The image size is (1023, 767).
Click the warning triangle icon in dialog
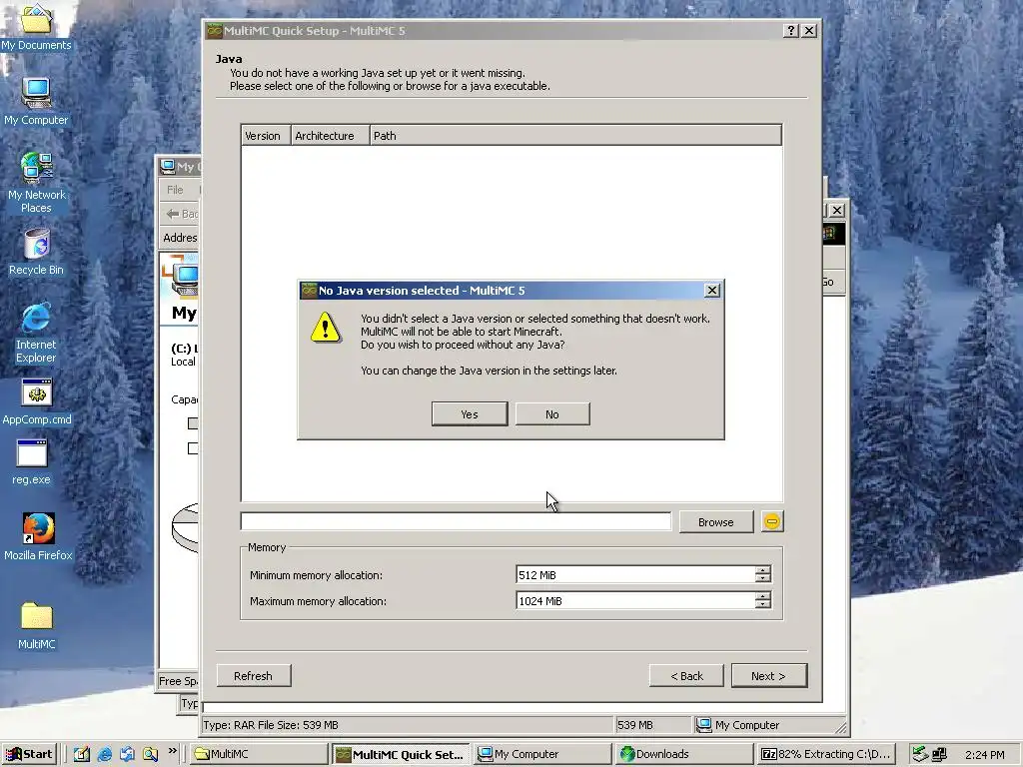[326, 328]
